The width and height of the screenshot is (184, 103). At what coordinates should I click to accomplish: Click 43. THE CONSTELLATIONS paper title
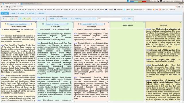(19, 27)
